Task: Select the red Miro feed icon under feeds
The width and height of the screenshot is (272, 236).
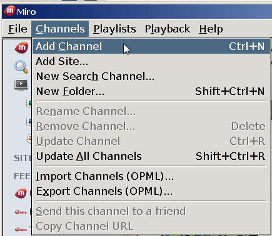Action: (21, 194)
